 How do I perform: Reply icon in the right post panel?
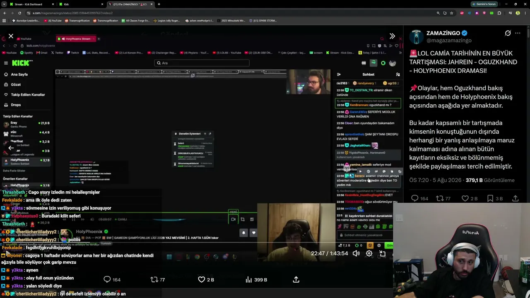(x=414, y=198)
